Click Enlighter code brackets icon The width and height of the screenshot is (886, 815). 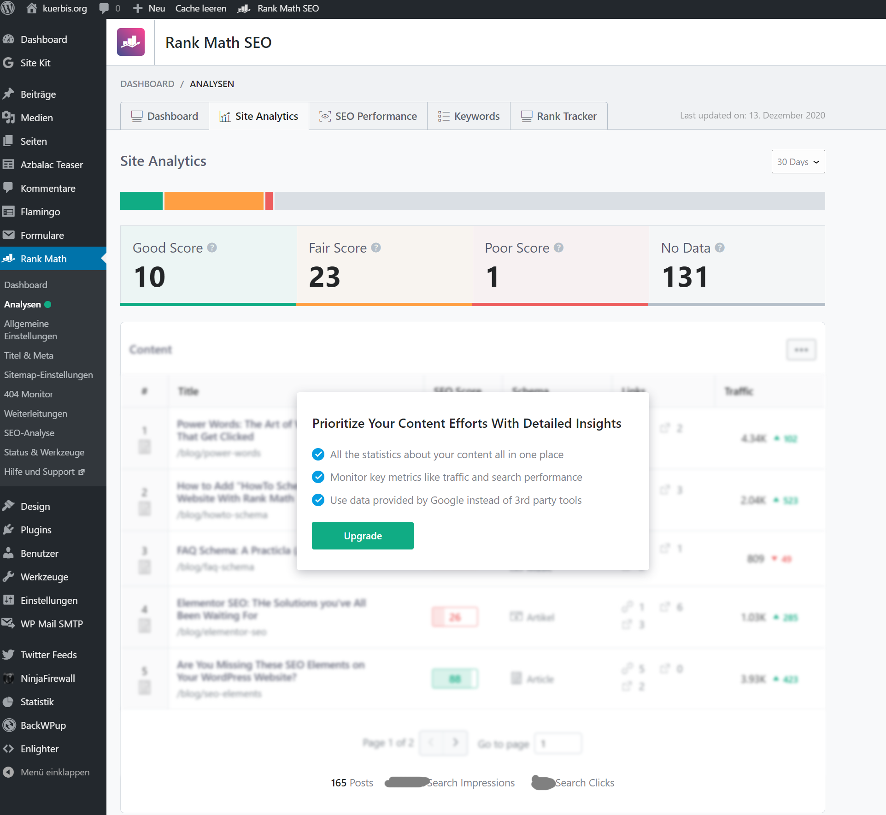point(8,749)
